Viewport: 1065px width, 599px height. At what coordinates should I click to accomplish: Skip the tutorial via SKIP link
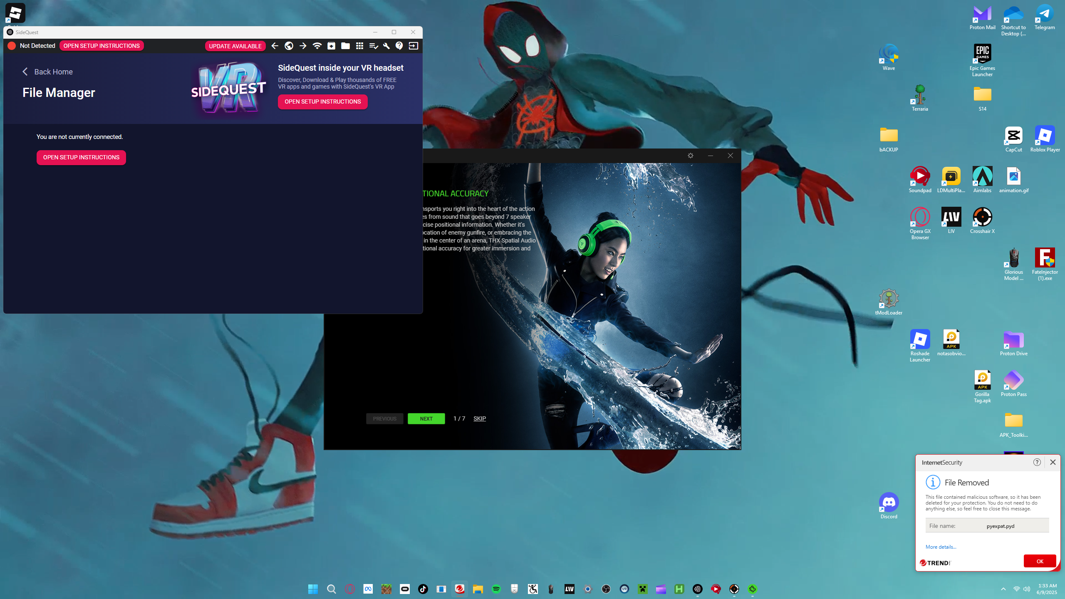(x=480, y=418)
